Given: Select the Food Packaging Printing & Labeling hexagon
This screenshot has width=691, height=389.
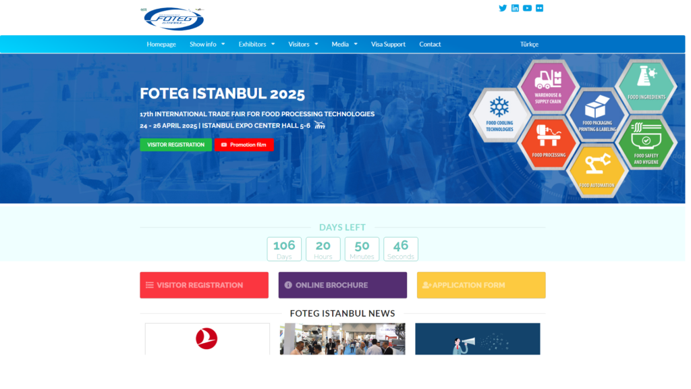Looking at the screenshot, I should pyautogui.click(x=597, y=115).
